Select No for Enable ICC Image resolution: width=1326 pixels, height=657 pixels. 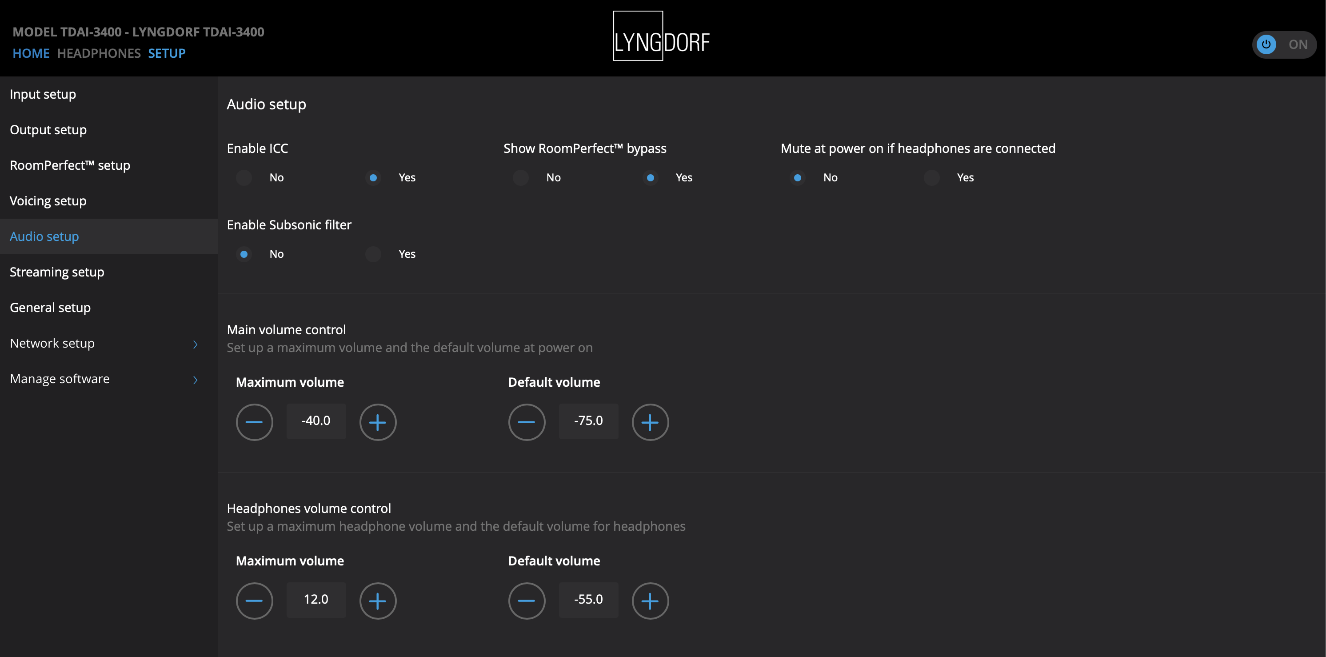click(244, 178)
